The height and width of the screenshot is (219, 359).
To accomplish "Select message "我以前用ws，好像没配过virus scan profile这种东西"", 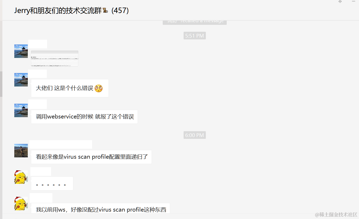I will pyautogui.click(x=101, y=208).
